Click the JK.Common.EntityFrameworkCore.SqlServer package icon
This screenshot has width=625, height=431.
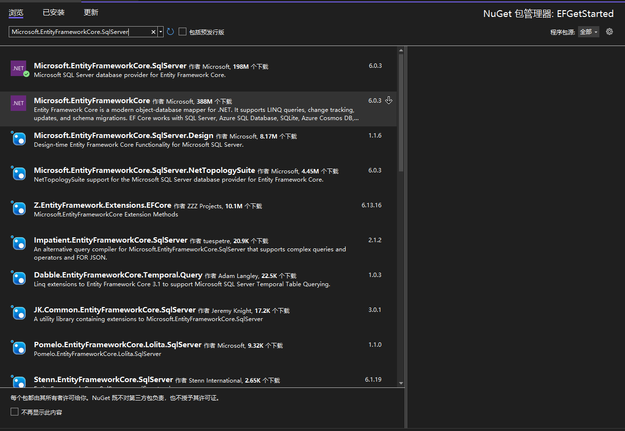coord(18,313)
